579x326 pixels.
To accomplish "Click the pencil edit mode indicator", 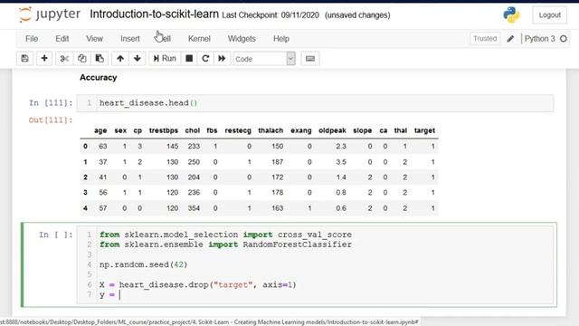I will (510, 39).
